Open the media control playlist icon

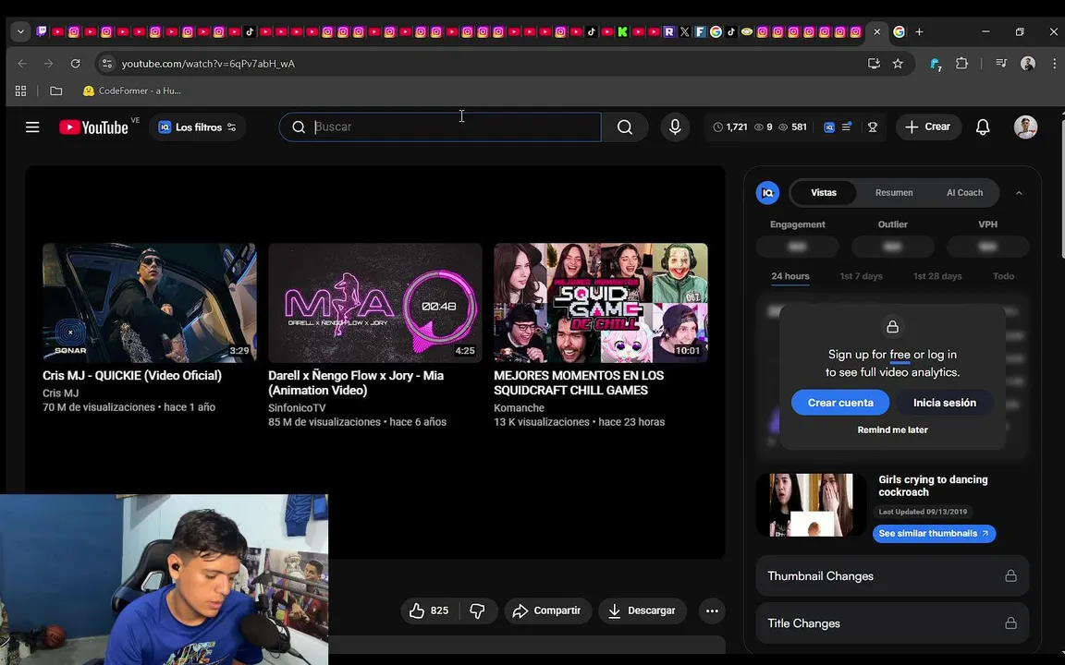(x=1001, y=63)
